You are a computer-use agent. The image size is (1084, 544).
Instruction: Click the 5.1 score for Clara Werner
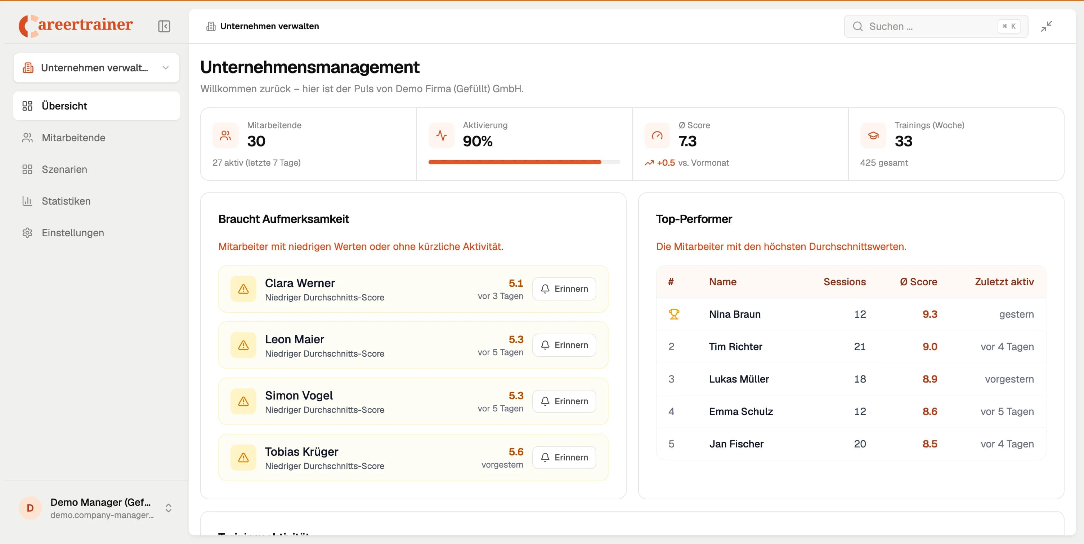click(x=515, y=283)
